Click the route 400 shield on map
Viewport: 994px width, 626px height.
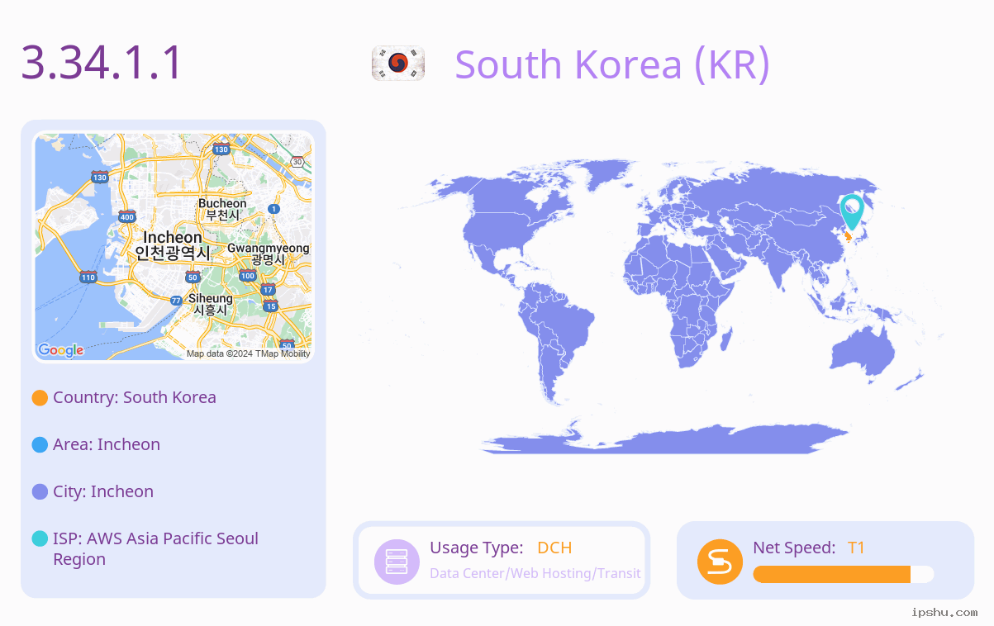click(x=126, y=217)
